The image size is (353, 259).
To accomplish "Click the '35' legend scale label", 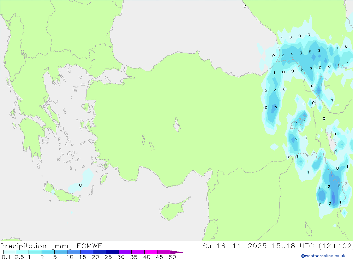I will (x=134, y=257).
